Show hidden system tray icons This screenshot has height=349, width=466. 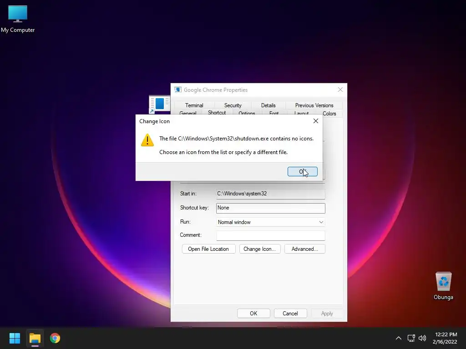399,338
